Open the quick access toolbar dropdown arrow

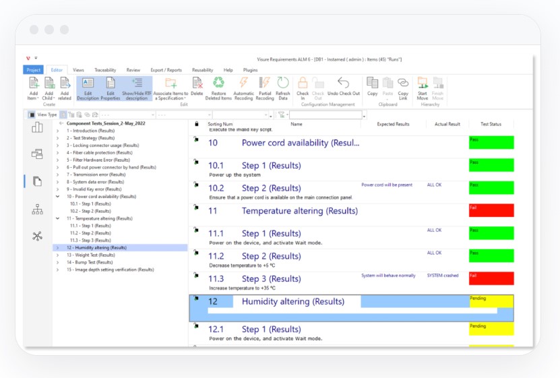tap(36, 58)
